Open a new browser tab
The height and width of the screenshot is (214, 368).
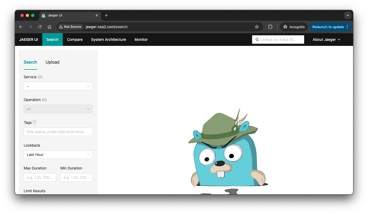[x=106, y=15]
